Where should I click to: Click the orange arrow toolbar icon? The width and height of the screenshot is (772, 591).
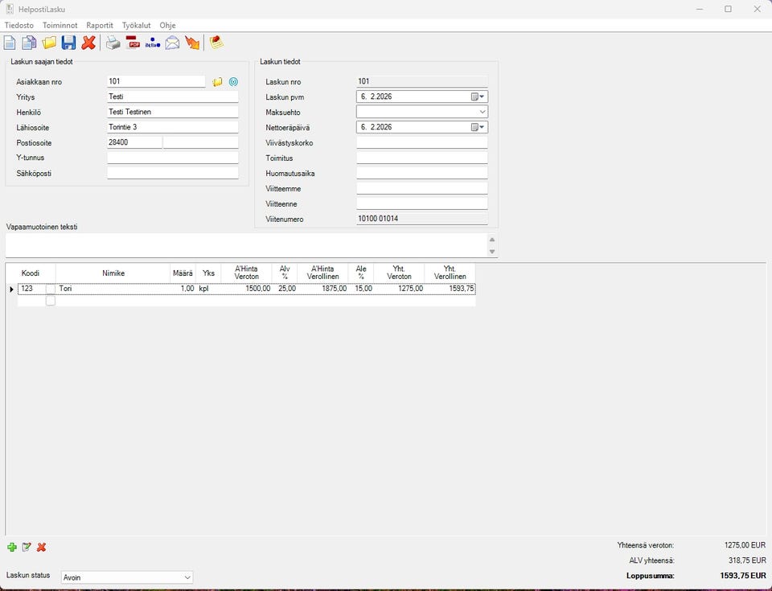click(x=192, y=43)
